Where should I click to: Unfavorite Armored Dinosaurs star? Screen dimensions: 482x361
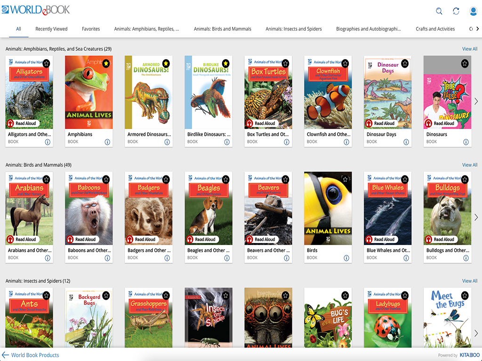click(x=166, y=63)
